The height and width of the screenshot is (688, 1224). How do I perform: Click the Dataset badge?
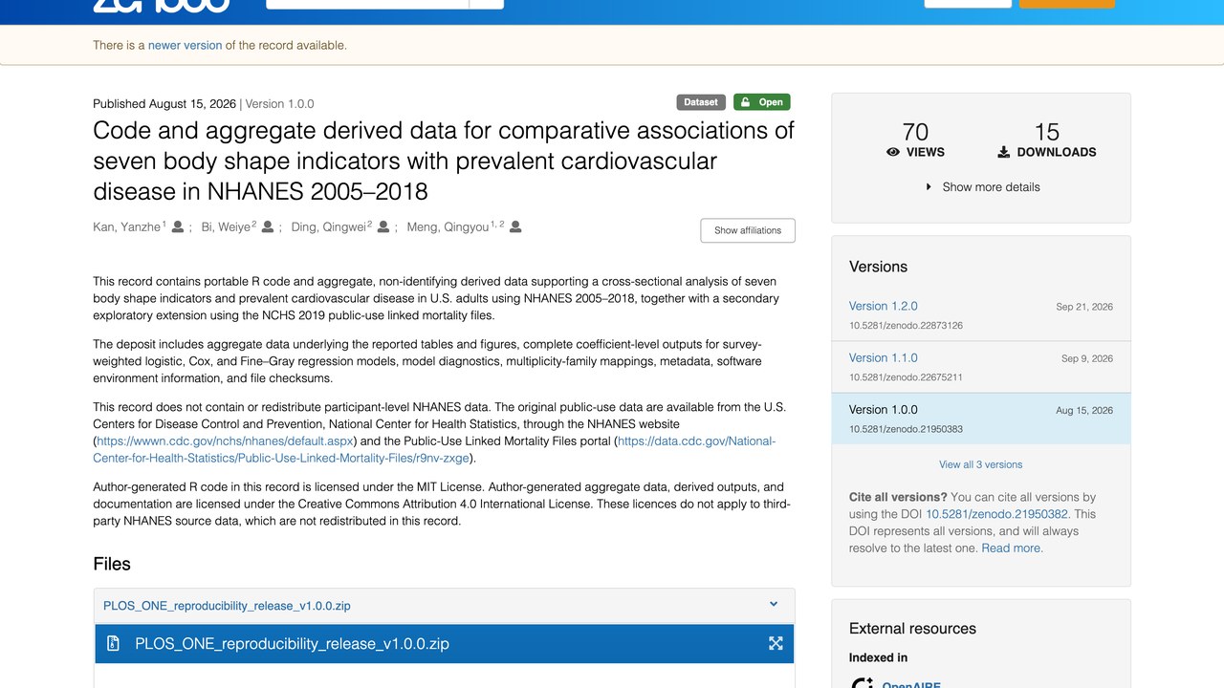tap(701, 102)
